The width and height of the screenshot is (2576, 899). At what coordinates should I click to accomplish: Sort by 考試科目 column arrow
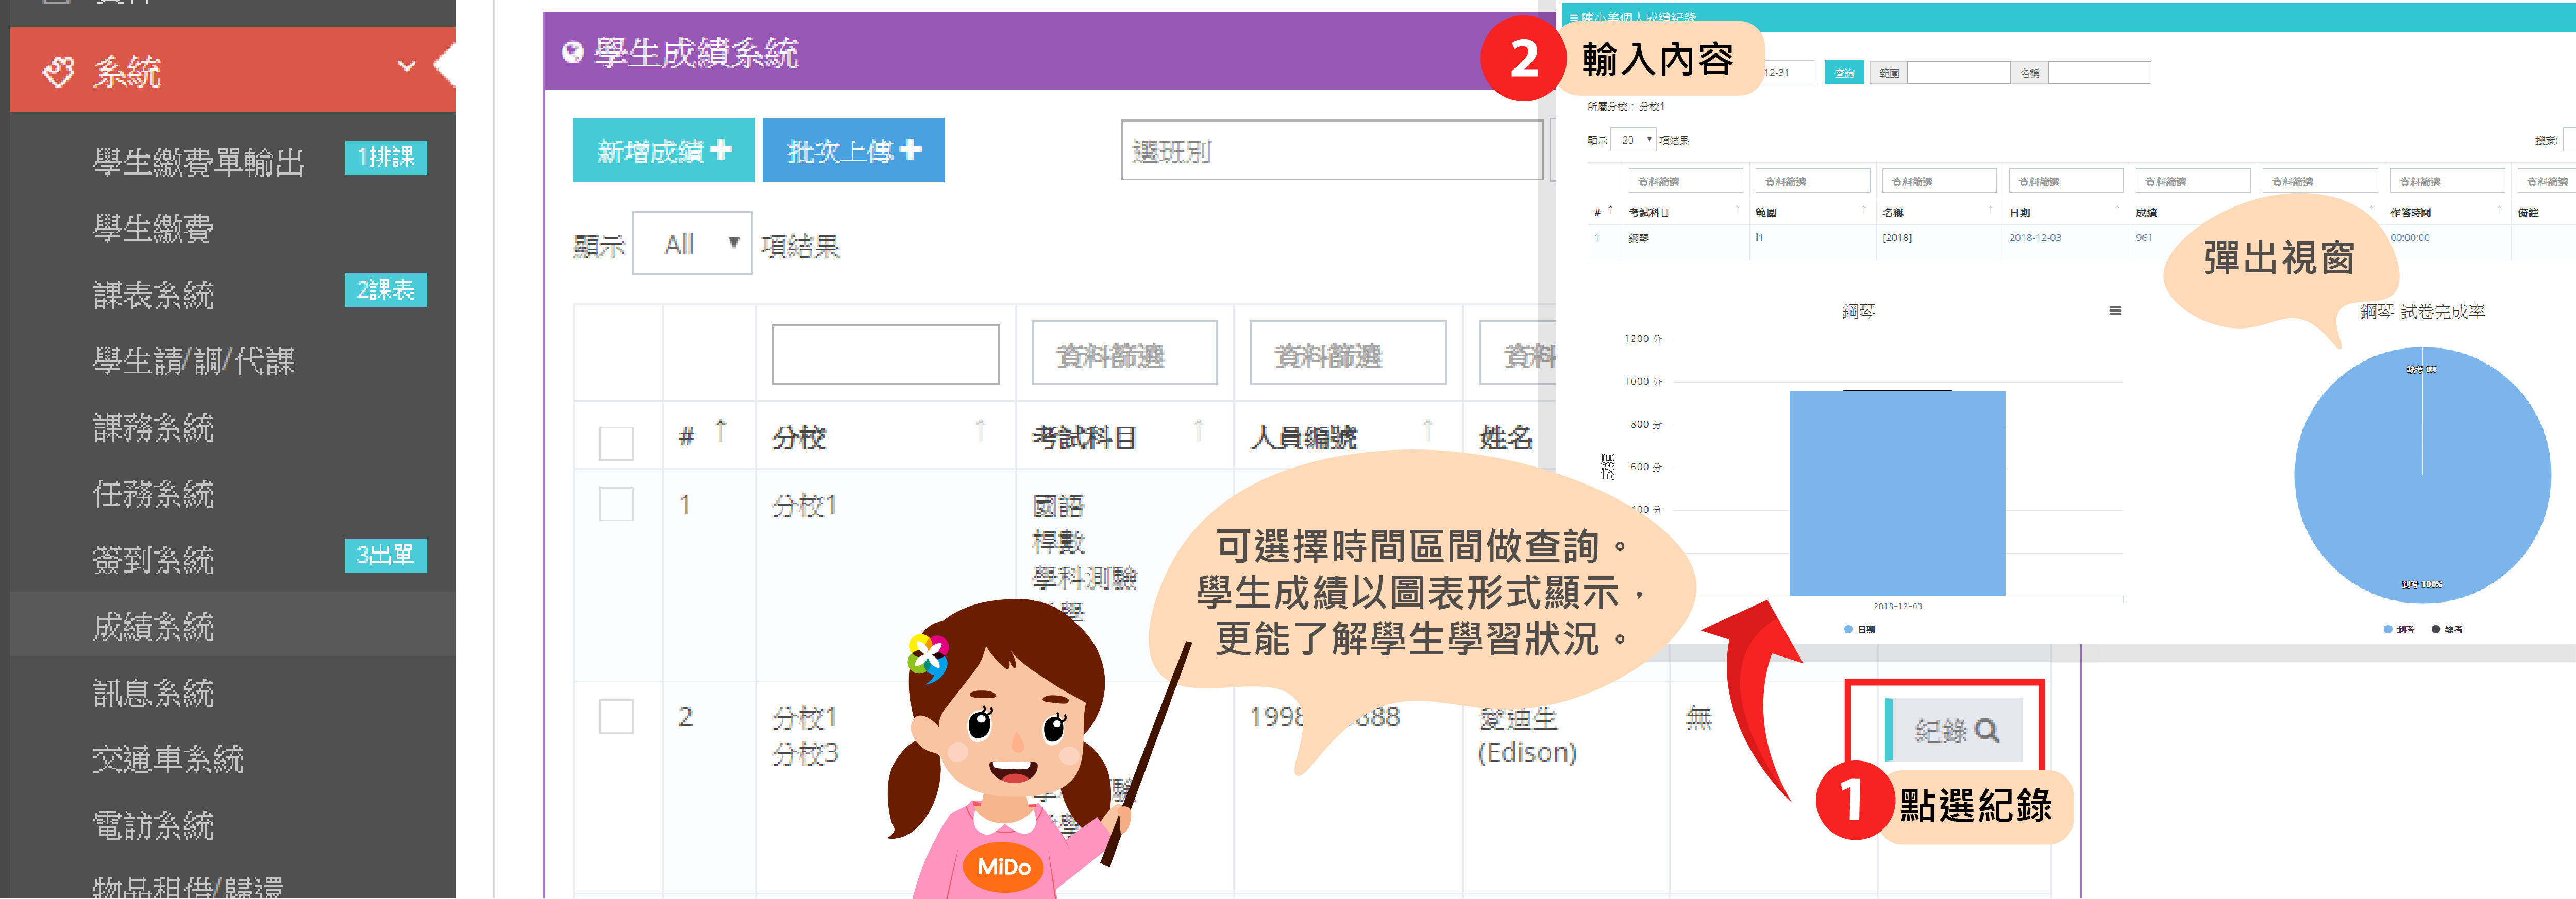pyautogui.click(x=1198, y=430)
